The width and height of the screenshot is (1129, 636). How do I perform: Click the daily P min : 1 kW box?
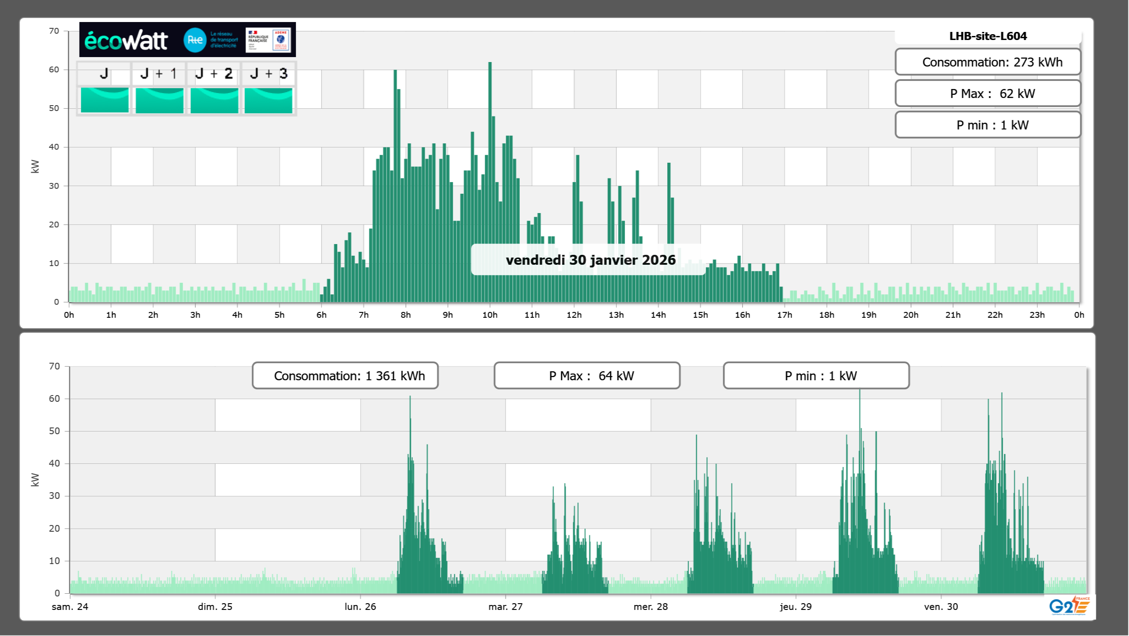pos(988,125)
